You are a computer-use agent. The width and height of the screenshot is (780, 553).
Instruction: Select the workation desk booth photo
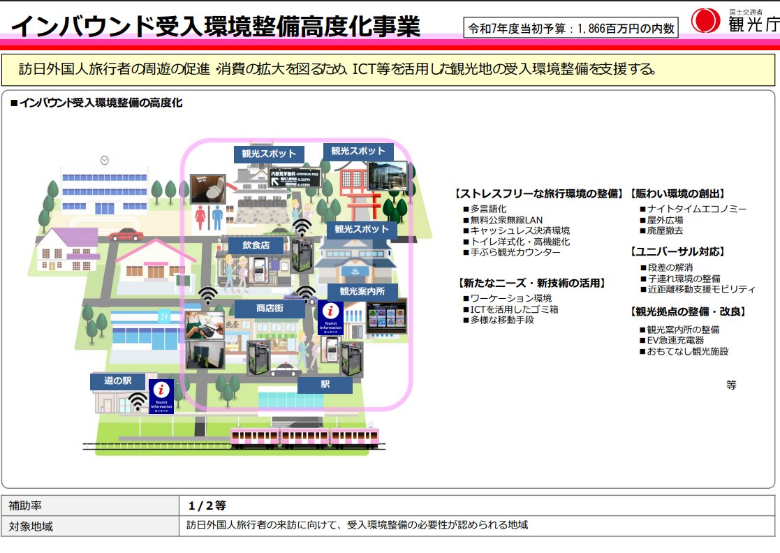(x=205, y=354)
